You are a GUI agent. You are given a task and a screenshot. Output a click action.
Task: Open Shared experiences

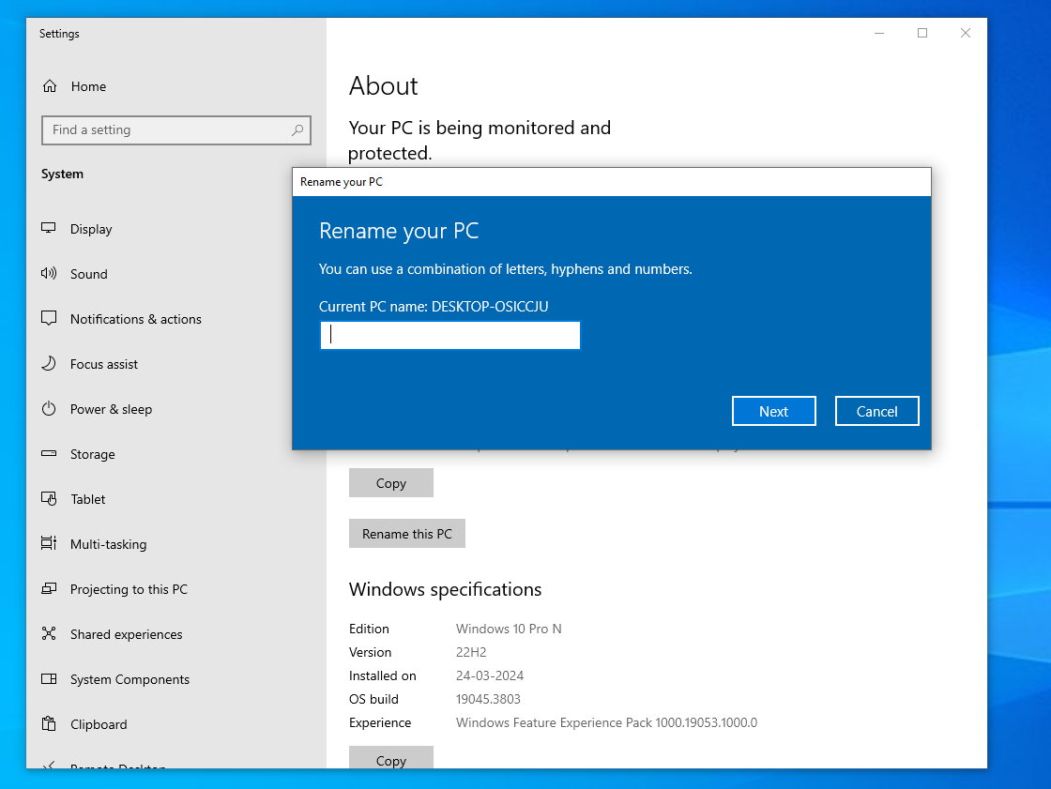pos(126,634)
